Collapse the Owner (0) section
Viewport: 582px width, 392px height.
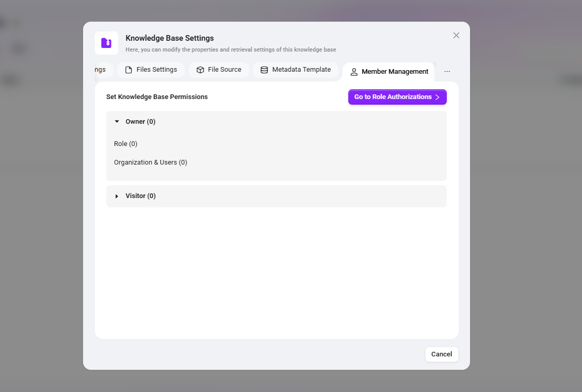click(x=117, y=121)
